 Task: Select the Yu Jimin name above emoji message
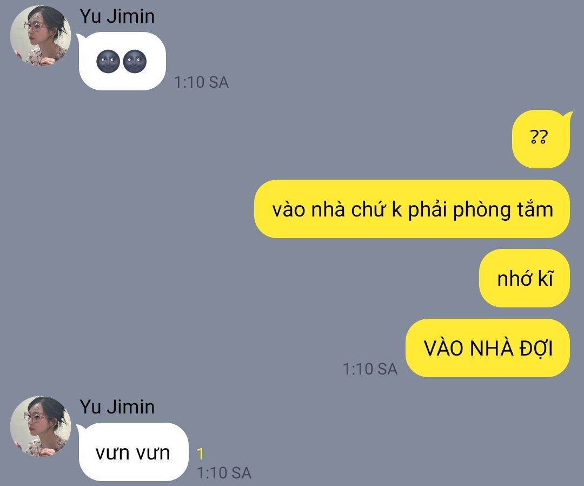117,16
